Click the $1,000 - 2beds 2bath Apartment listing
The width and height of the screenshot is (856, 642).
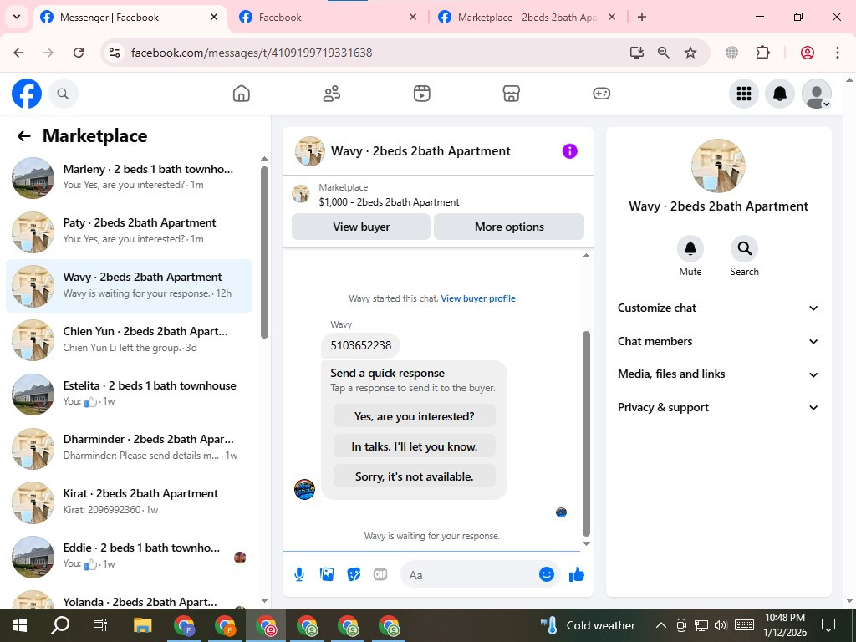(389, 202)
